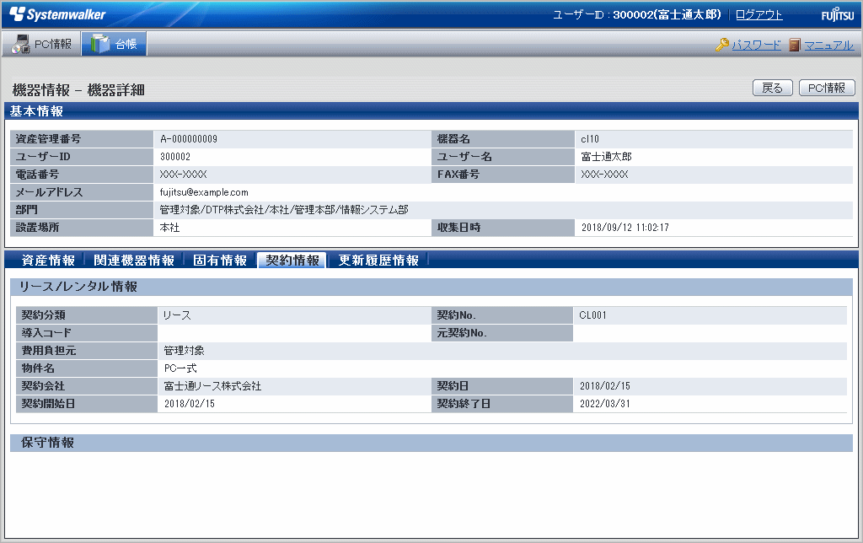
Task: Show the 更新履歴情報 tab
Action: click(378, 261)
